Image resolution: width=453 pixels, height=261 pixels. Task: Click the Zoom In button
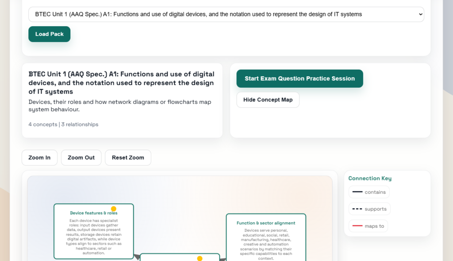39,158
